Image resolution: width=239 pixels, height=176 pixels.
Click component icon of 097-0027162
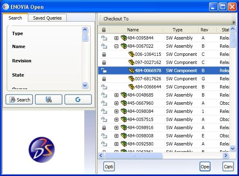pos(131,62)
